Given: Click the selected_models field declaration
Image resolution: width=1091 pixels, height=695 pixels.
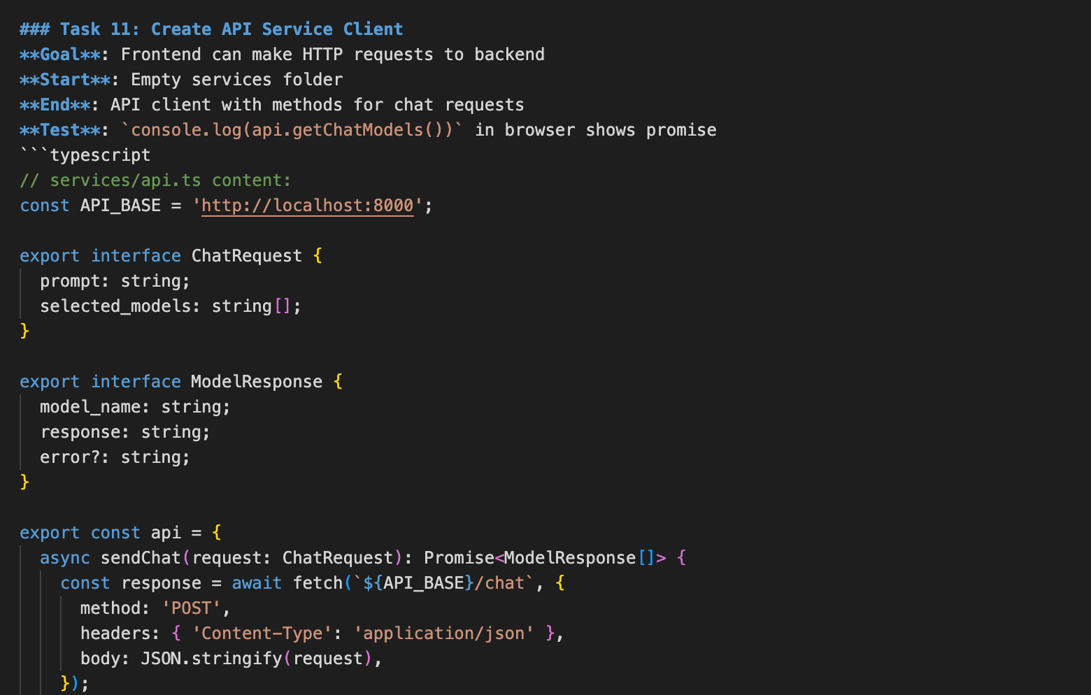Looking at the screenshot, I should point(169,306).
